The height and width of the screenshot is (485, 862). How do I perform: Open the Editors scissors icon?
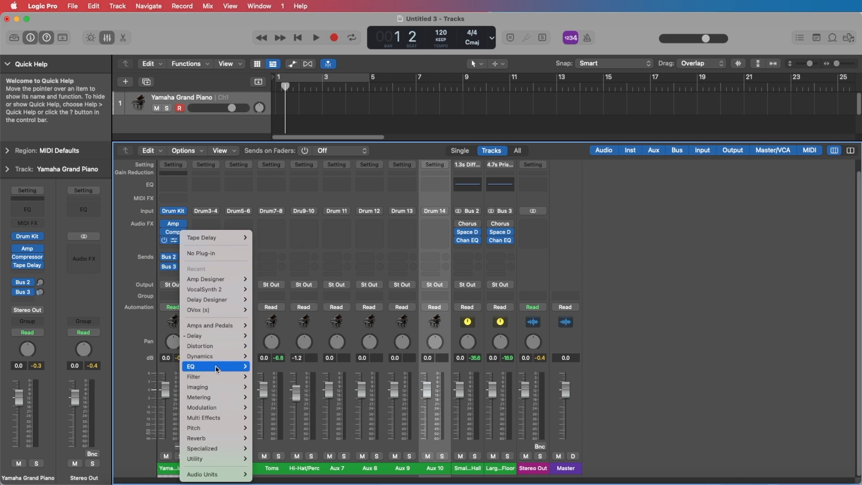pyautogui.click(x=123, y=38)
